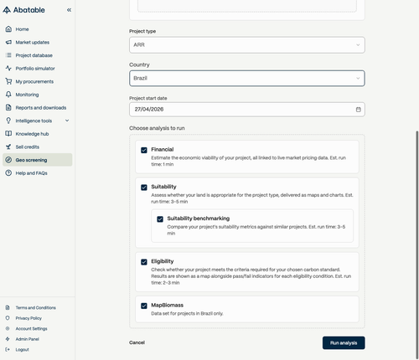The image size is (419, 360).
Task: Expand the Intelligence tools submenu chevron
Action: click(67, 121)
